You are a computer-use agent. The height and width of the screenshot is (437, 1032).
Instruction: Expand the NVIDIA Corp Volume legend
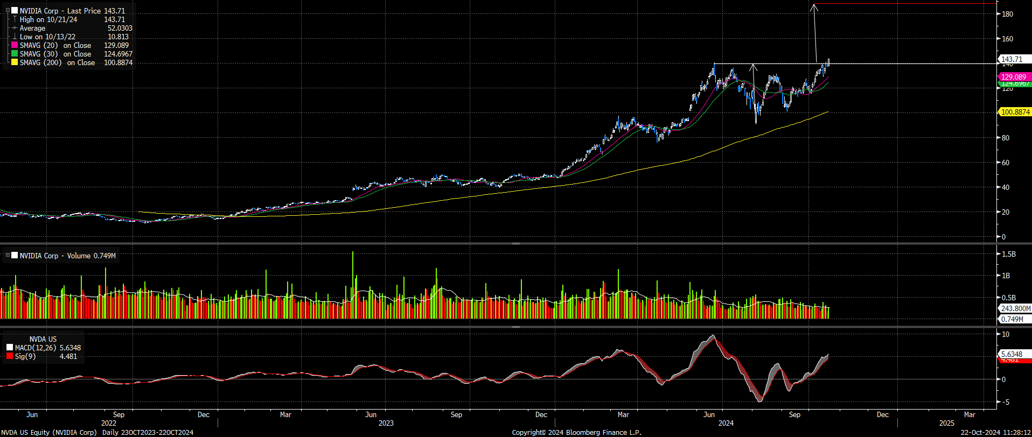[x=8, y=256]
